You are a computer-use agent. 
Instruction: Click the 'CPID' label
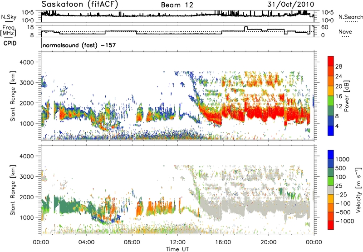[x=10, y=43]
